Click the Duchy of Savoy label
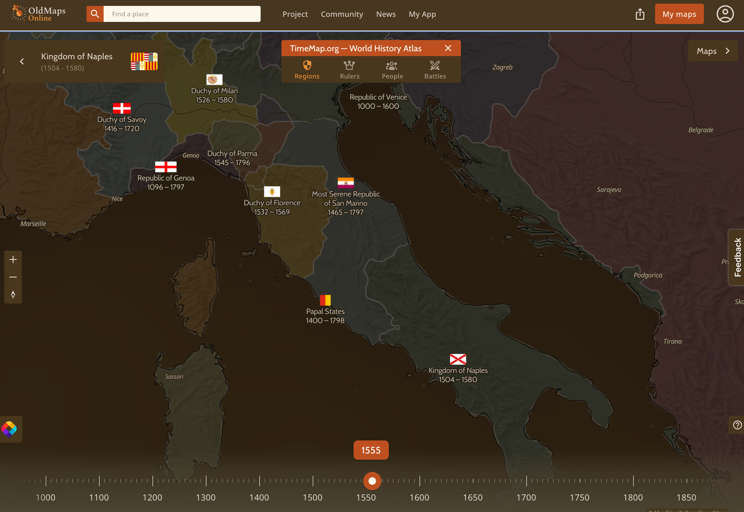The width and height of the screenshot is (744, 512). [122, 124]
